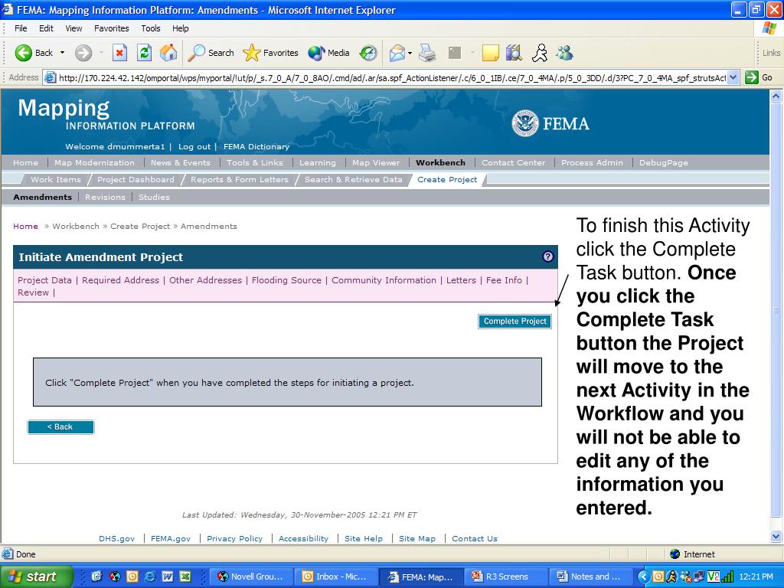784x588 pixels.
Task: Switch to the Map Viewer tab
Action: tap(376, 162)
